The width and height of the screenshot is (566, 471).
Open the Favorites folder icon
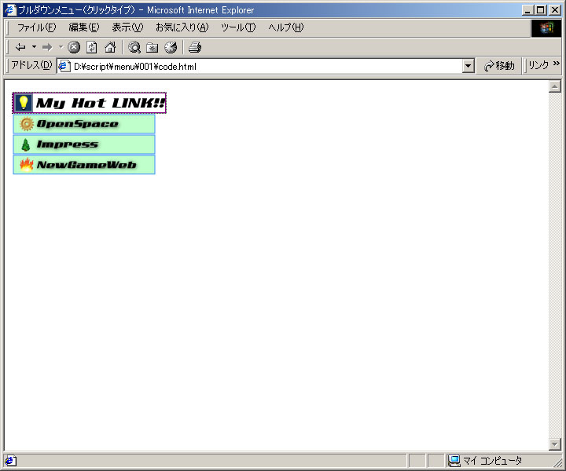click(153, 47)
